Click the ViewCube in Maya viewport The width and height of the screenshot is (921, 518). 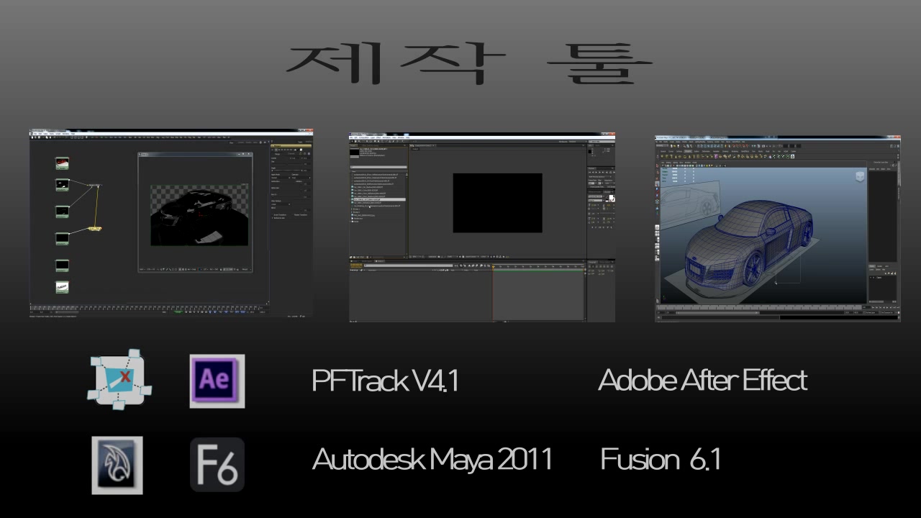pos(859,177)
